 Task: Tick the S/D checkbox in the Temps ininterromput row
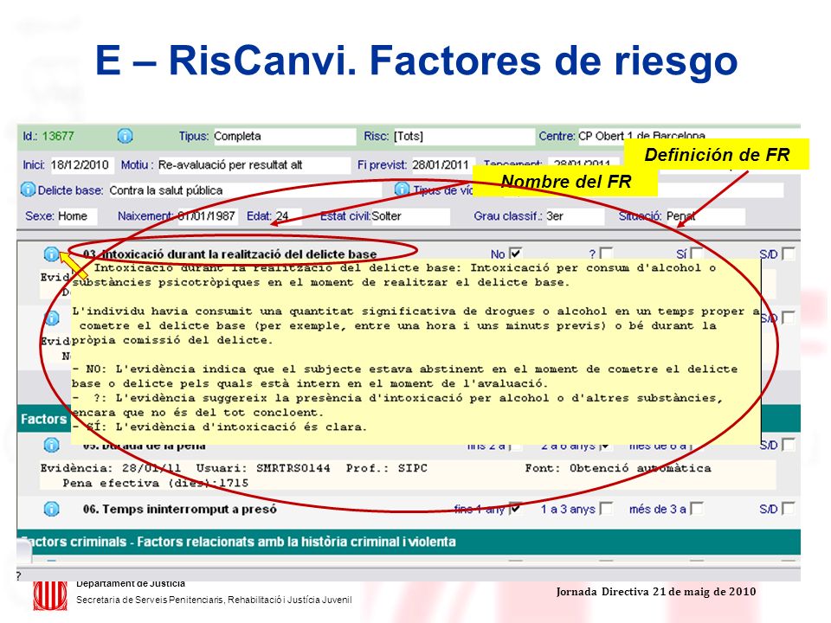[789, 509]
